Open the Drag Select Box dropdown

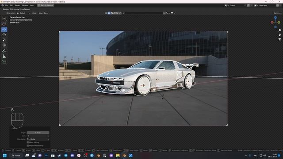(43, 13)
